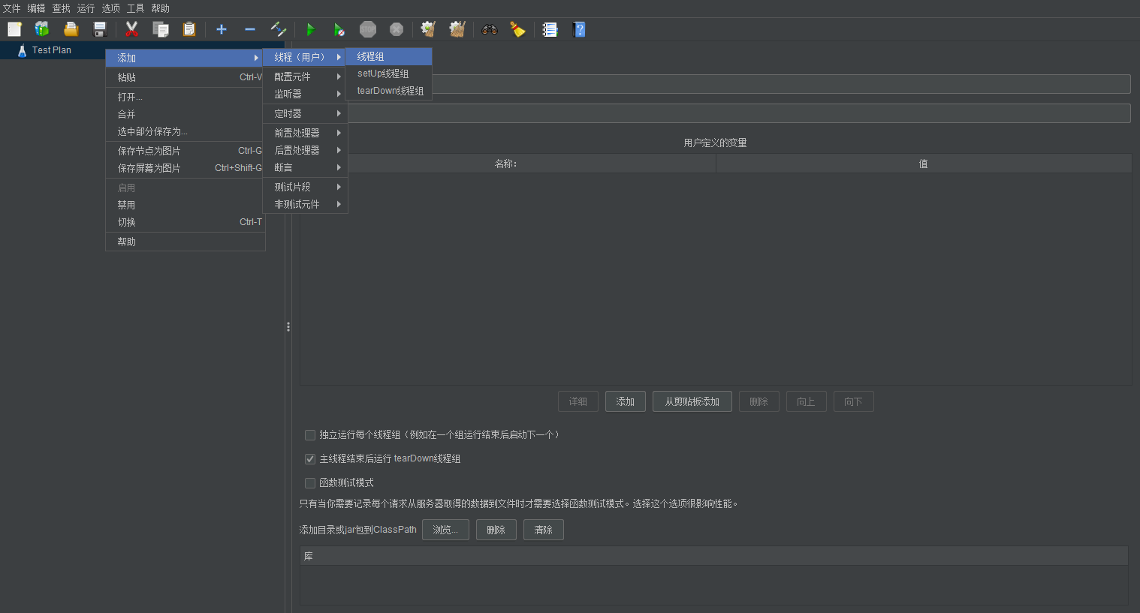Image resolution: width=1140 pixels, height=613 pixels.
Task: Expand the 配置元件 submenu
Action: (x=305, y=77)
